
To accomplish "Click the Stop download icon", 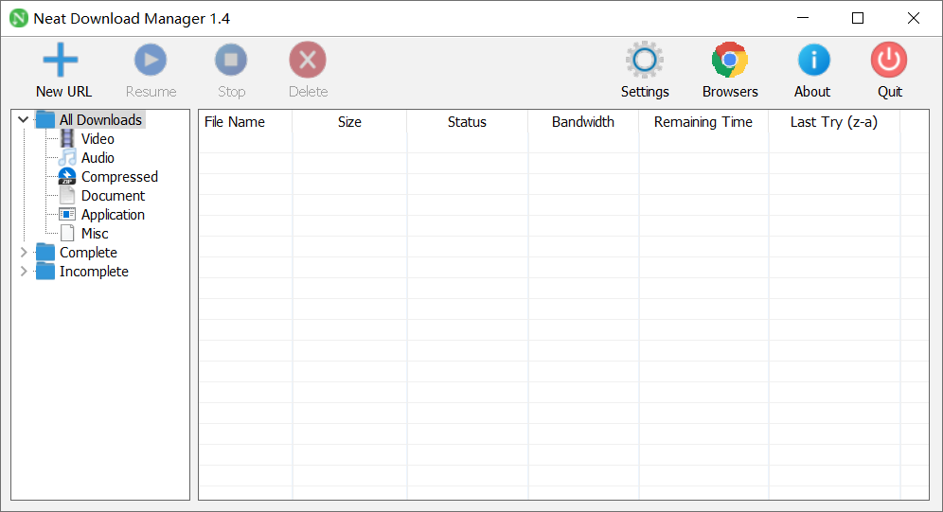I will point(231,61).
